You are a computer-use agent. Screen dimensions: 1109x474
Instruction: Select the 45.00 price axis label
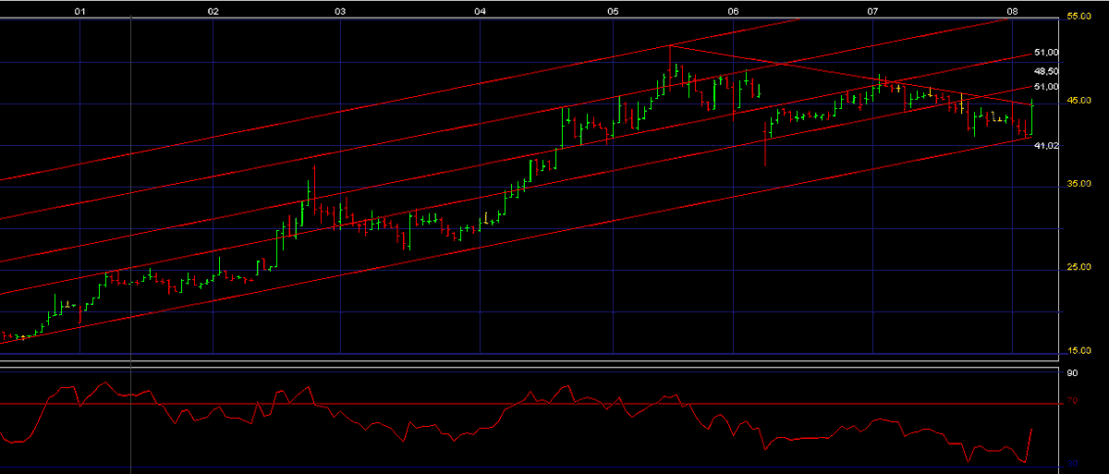coord(1079,101)
